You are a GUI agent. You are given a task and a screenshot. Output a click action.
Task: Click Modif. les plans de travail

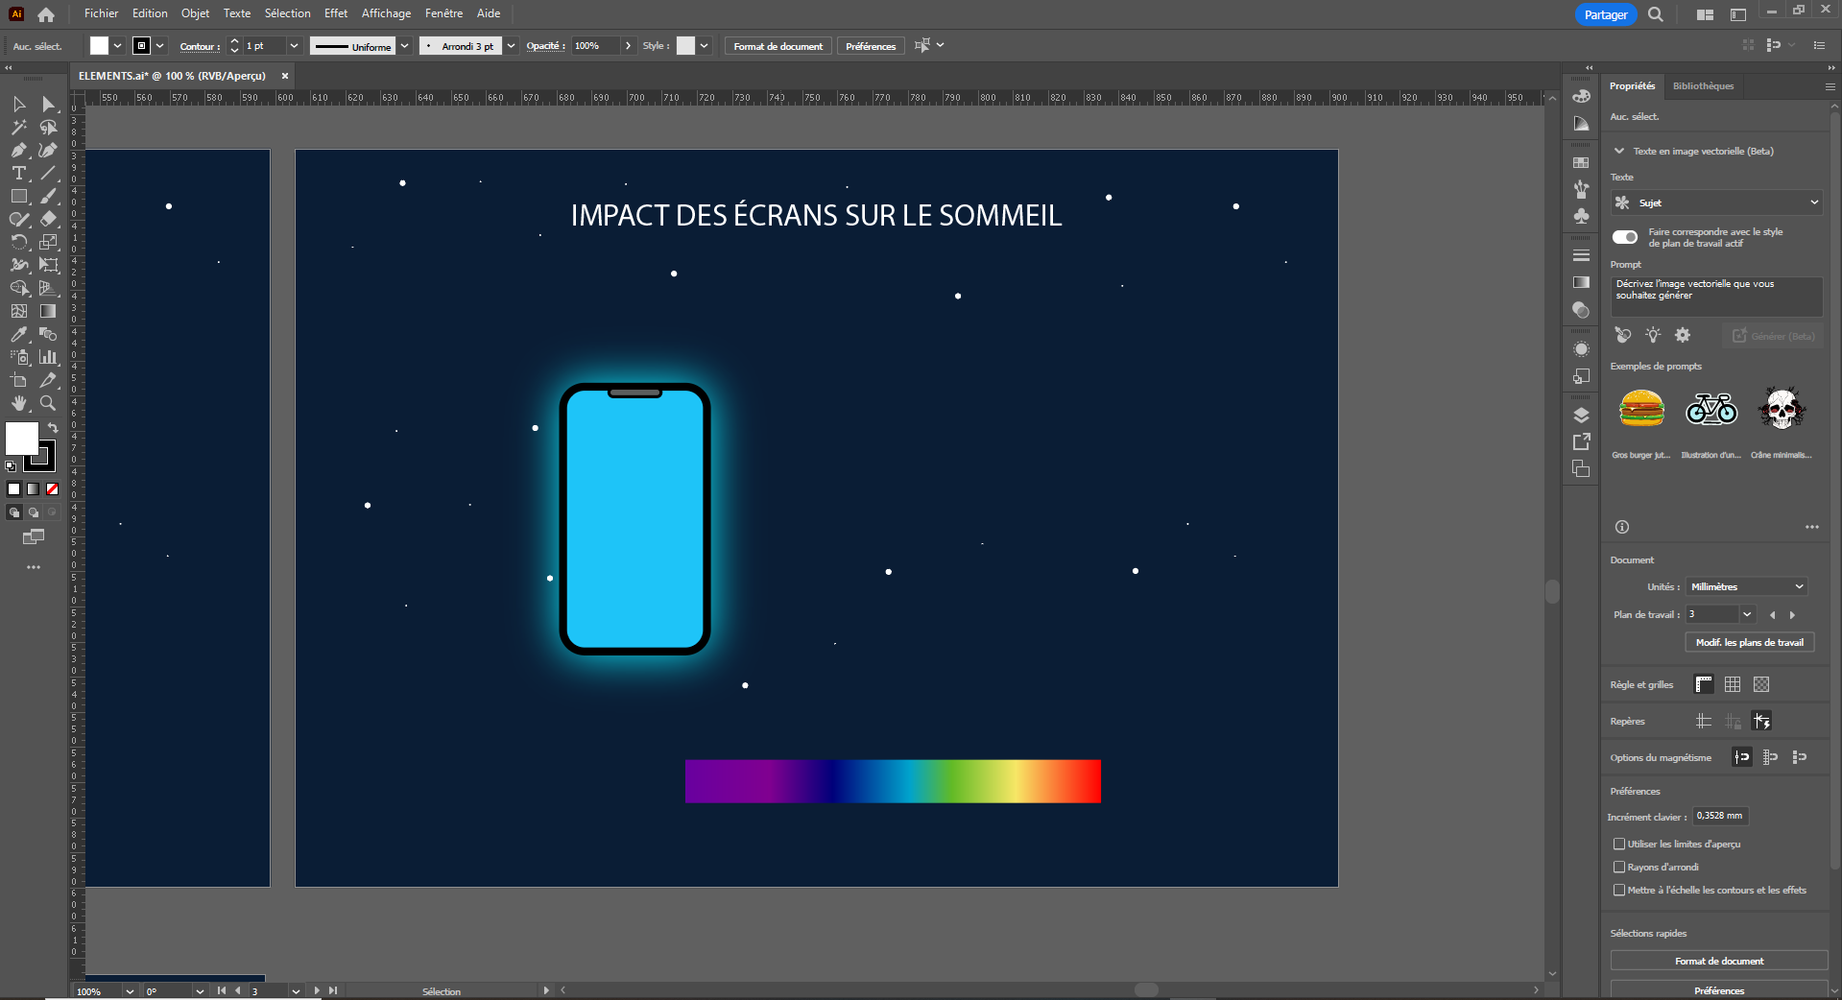pos(1750,642)
